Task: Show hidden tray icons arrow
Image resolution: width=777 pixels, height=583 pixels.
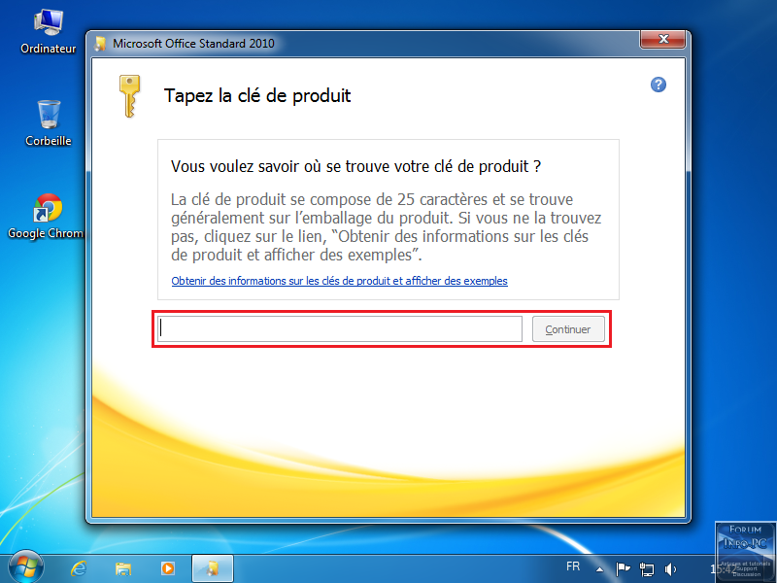Action: point(599,569)
